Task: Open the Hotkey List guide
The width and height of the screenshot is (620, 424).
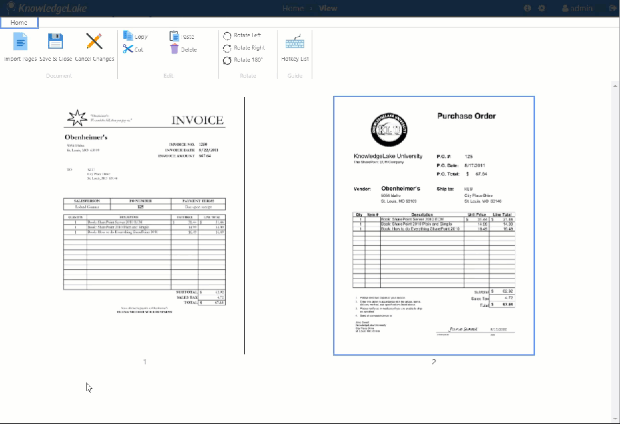Action: click(295, 48)
